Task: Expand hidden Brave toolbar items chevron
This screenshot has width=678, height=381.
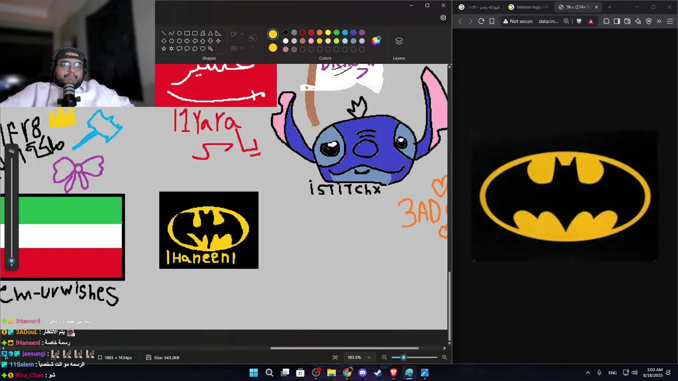Action: tap(659, 21)
